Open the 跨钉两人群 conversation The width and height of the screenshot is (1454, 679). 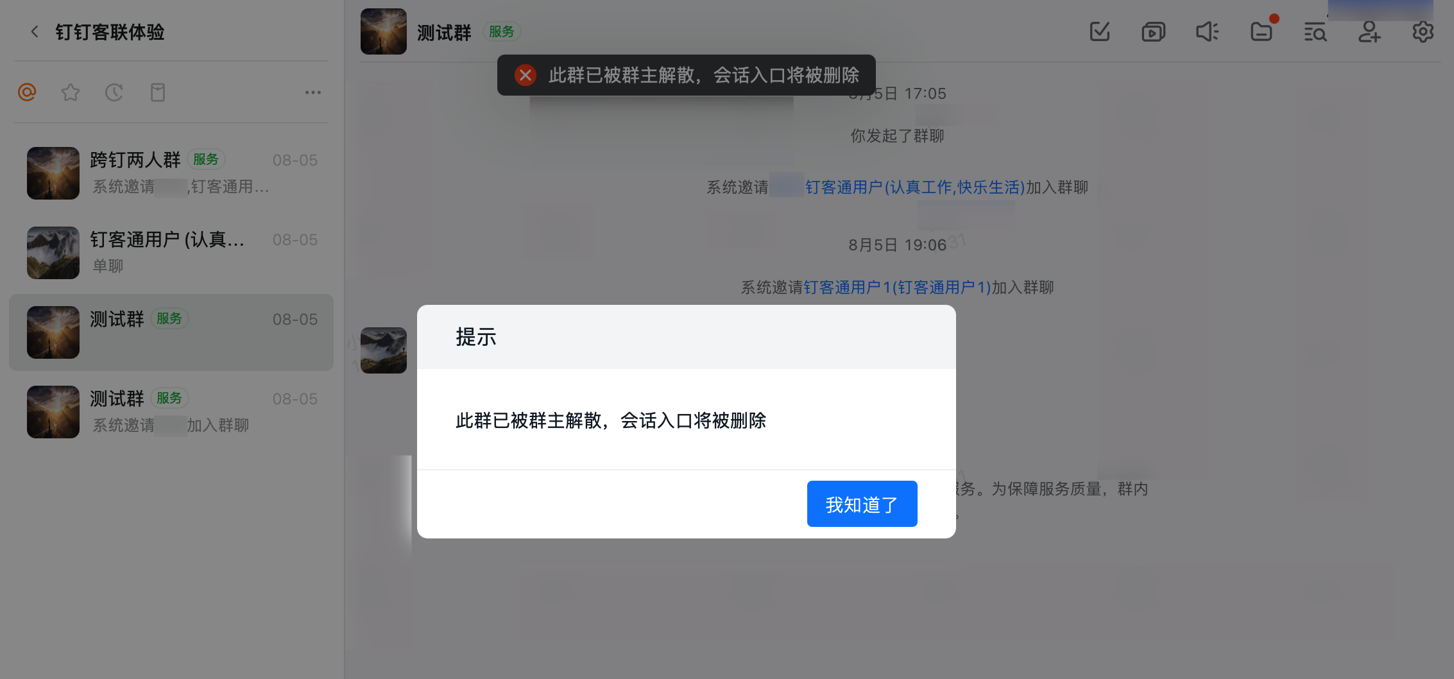point(171,173)
